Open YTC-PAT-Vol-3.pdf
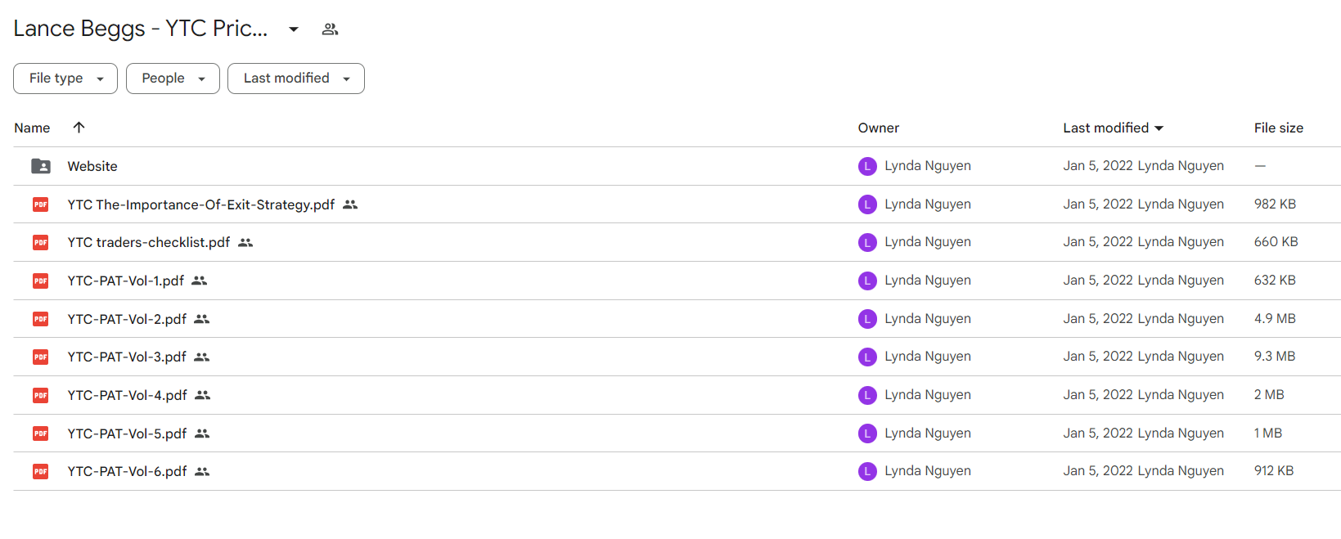 click(x=127, y=357)
